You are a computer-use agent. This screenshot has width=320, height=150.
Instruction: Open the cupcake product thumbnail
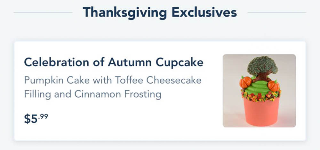[x=259, y=91]
